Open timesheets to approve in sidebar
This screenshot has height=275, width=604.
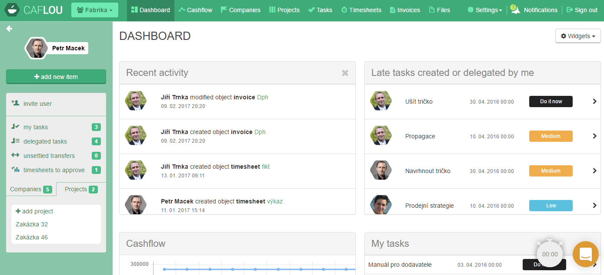54,170
